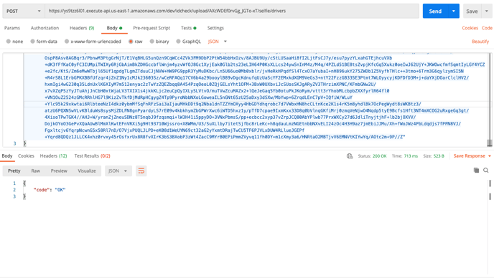This screenshot has width=494, height=278.
Task: Open the Send button dropdown arrow
Action: 453,11
